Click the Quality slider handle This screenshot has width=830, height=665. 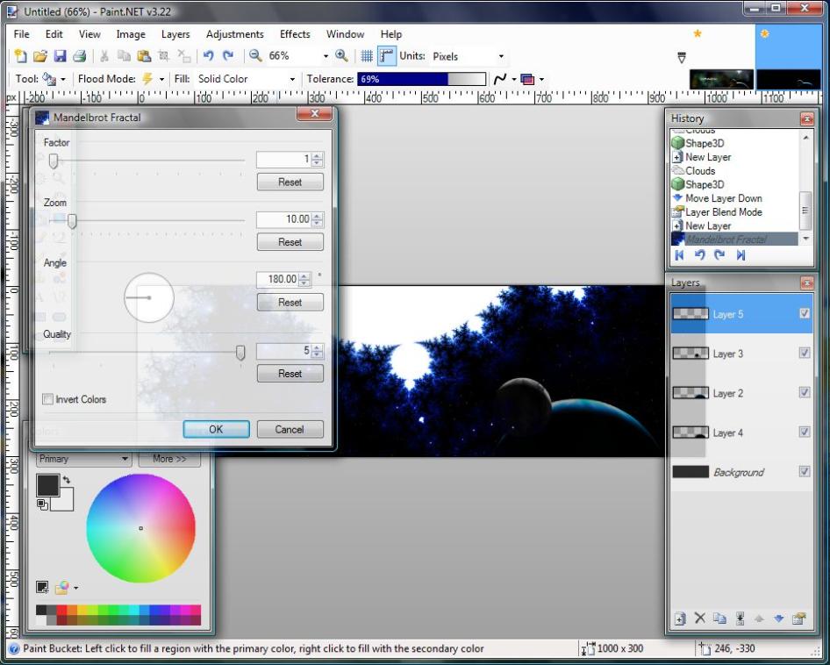coord(240,352)
